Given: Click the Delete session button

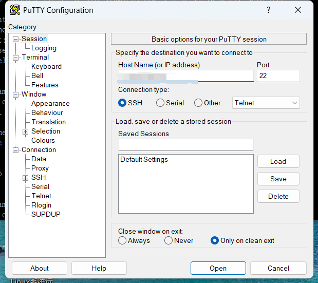Looking at the screenshot, I should tap(278, 196).
